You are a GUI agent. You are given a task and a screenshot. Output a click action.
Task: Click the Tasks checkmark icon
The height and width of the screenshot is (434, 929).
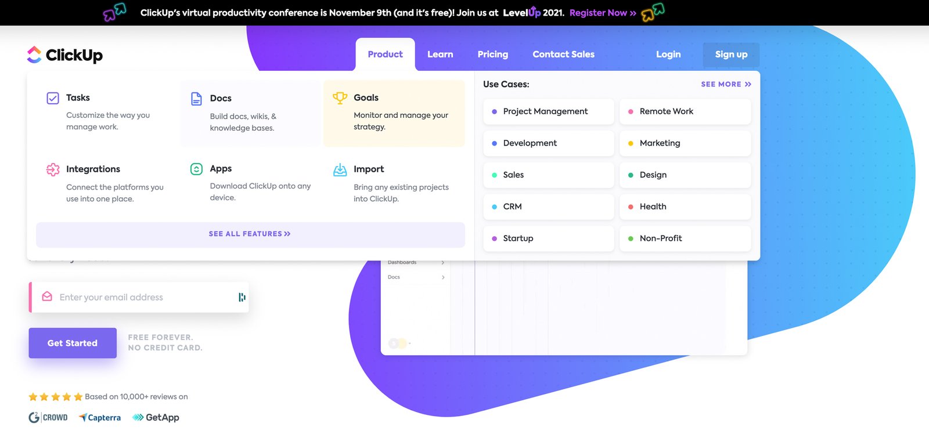tap(53, 98)
